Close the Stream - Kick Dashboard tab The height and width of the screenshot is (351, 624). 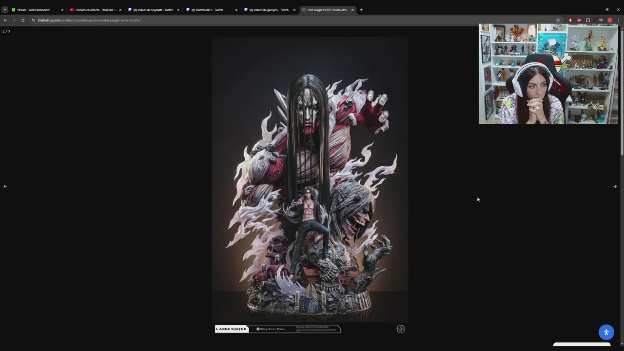tap(62, 10)
